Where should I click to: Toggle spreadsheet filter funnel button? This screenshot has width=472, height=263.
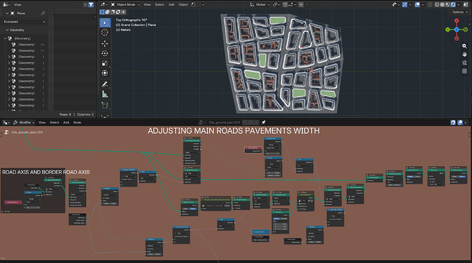[91, 5]
